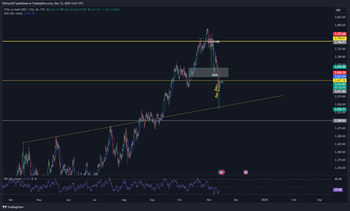Click the gray 2,500.04 price label
Image resolution: width=350 pixels, height=211 pixels.
point(340,121)
